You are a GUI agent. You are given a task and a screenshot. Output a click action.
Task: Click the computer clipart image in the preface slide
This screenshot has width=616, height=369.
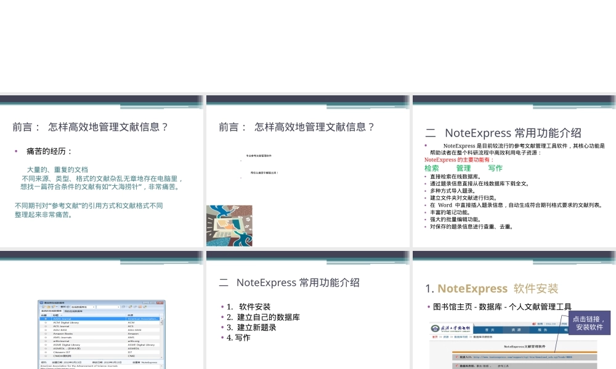click(229, 226)
